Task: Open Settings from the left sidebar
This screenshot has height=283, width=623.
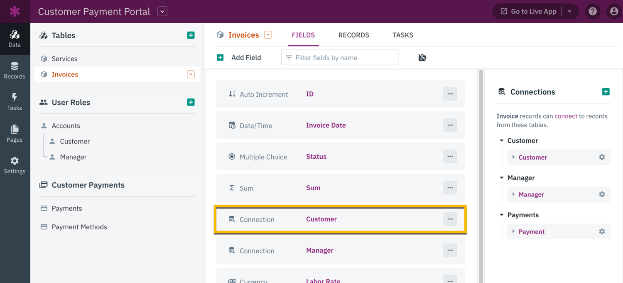Action: (x=15, y=165)
